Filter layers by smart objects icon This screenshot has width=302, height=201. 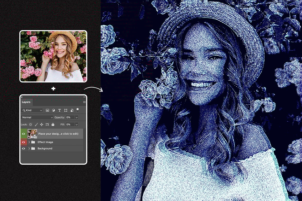click(72, 110)
